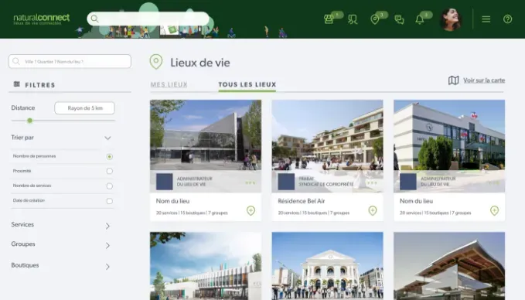525x300 pixels.
Task: Click the plus icon on third Nom du lieu card
Action: tap(495, 210)
